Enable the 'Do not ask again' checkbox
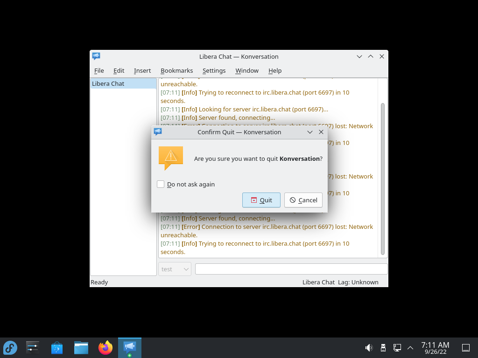 (x=161, y=184)
